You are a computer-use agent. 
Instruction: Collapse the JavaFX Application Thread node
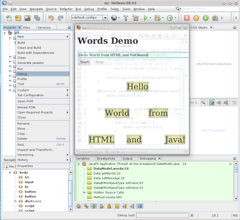coord(78,164)
